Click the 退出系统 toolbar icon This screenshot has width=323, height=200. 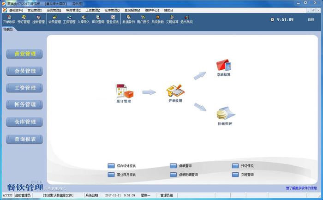(186, 19)
